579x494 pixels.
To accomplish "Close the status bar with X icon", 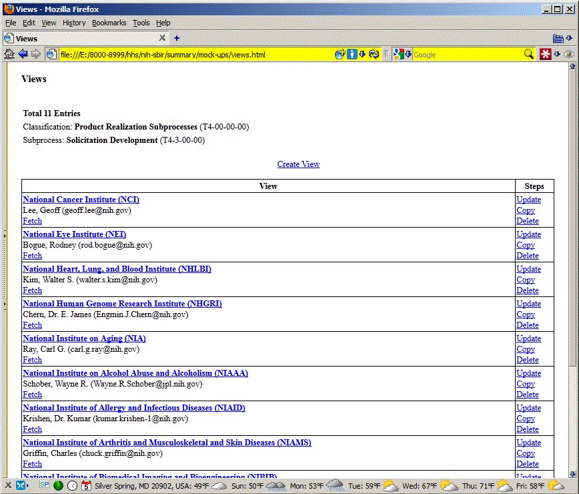I will pos(8,485).
